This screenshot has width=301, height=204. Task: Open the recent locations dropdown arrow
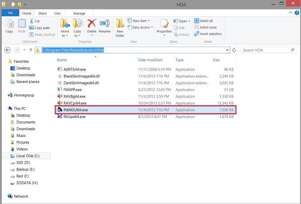[x=24, y=50]
